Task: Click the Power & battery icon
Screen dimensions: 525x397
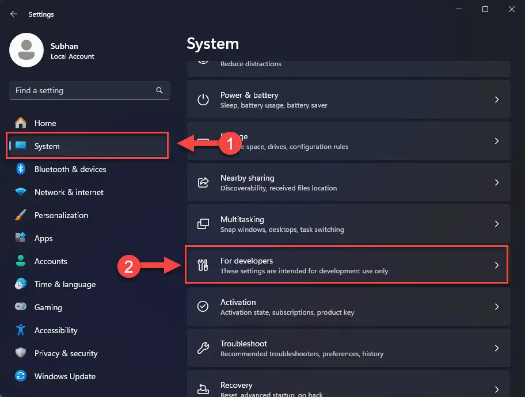Action: 203,100
